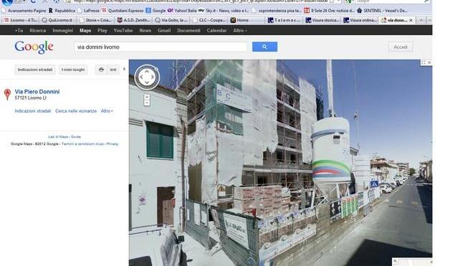Toggle Street View full screen icon
Image resolution: width=473 pixels, height=266 pixels.
424,62
